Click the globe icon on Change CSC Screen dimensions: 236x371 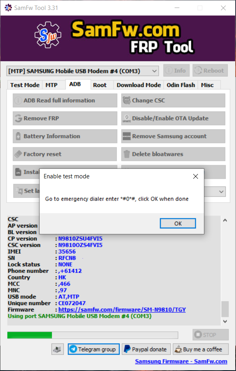127,100
